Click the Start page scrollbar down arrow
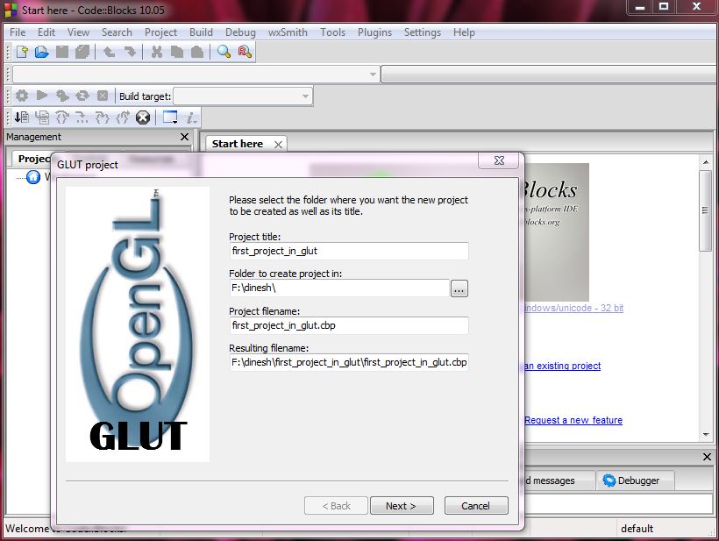 706,435
